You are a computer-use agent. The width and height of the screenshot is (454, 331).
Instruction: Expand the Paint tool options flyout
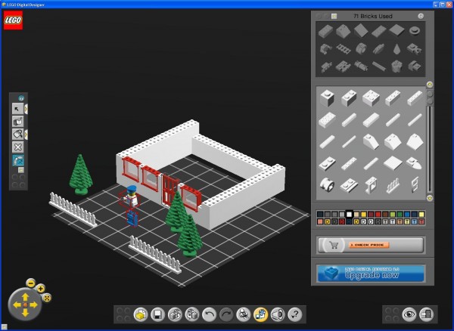[x=26, y=134]
